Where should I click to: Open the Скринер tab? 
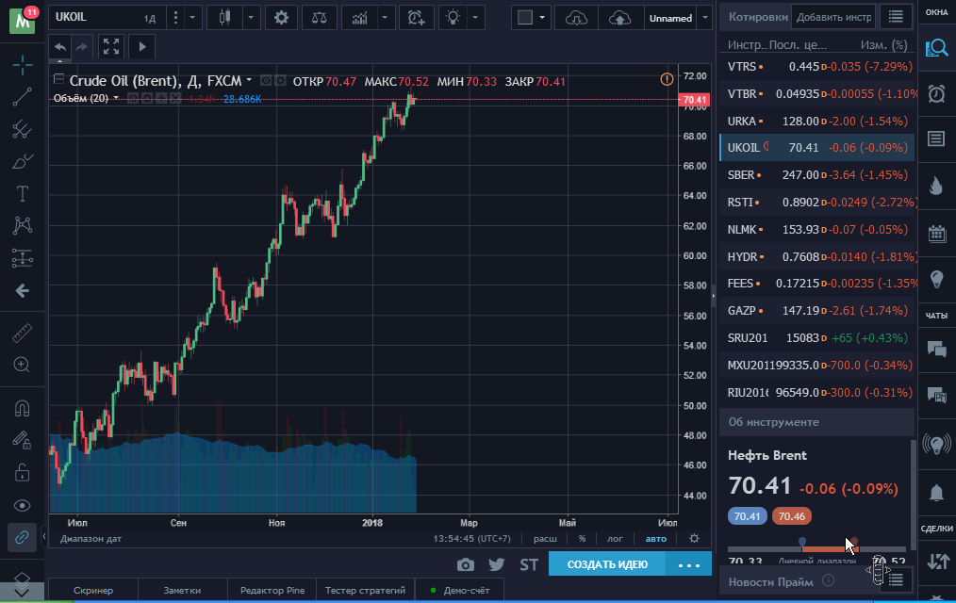pyautogui.click(x=93, y=590)
